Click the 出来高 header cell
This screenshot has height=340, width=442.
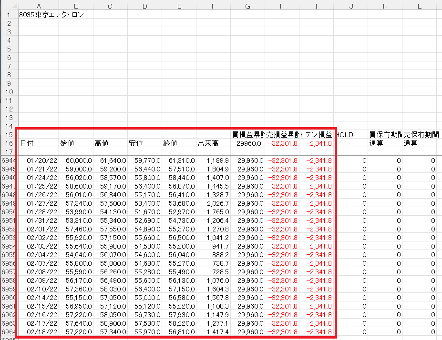(214, 143)
